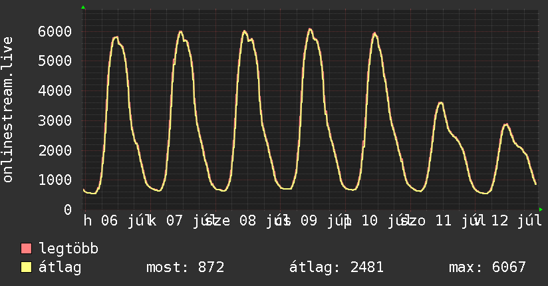Click the most: 872 value
The image size is (548, 286).
click(x=186, y=267)
